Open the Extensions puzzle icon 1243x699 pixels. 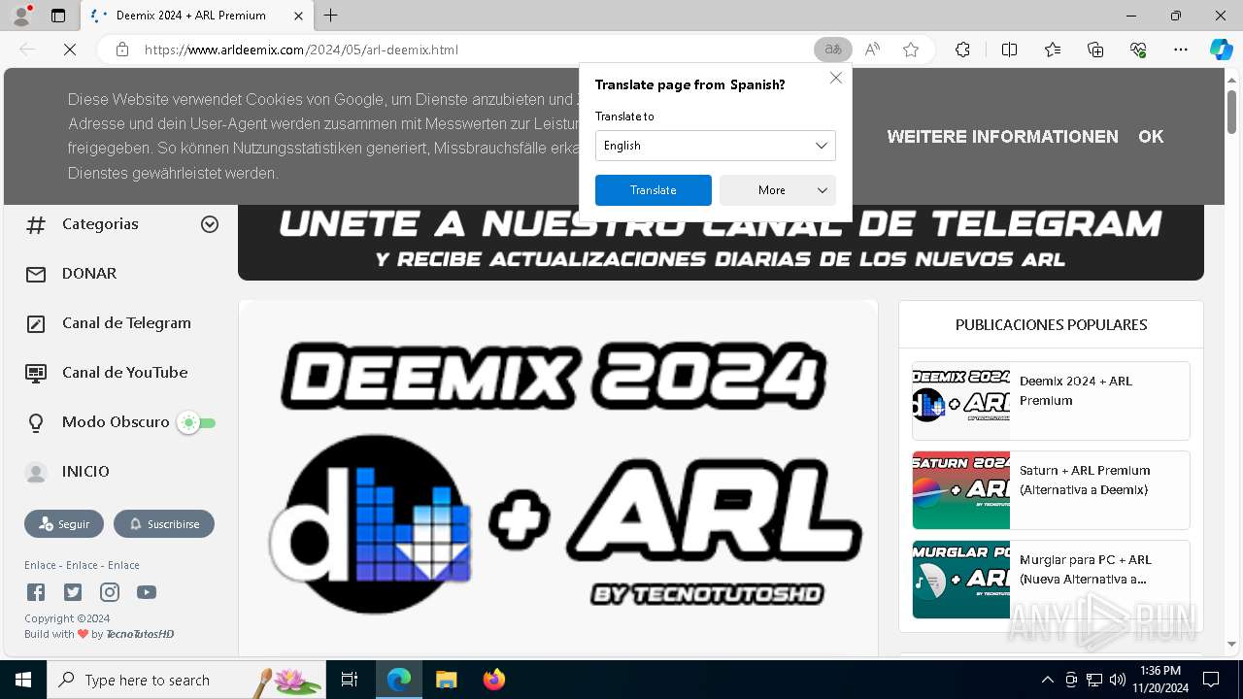pyautogui.click(x=962, y=50)
